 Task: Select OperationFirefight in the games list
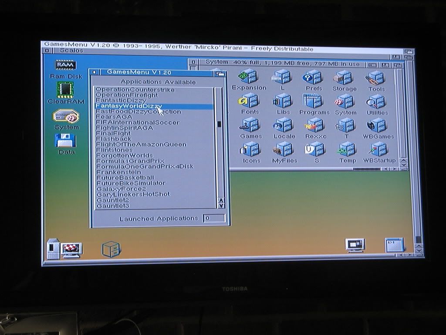(154, 95)
